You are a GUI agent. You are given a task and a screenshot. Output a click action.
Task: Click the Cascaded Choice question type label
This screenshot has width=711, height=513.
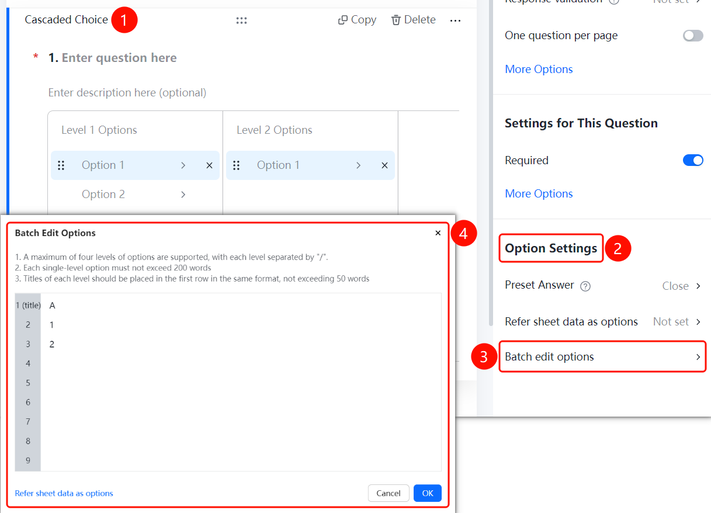coord(67,20)
